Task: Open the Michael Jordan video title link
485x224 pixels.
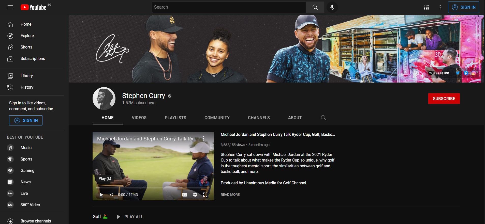Action: pos(278,135)
